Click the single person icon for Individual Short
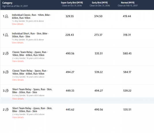Viewport: 154px width, 133px height. tap(7, 35)
